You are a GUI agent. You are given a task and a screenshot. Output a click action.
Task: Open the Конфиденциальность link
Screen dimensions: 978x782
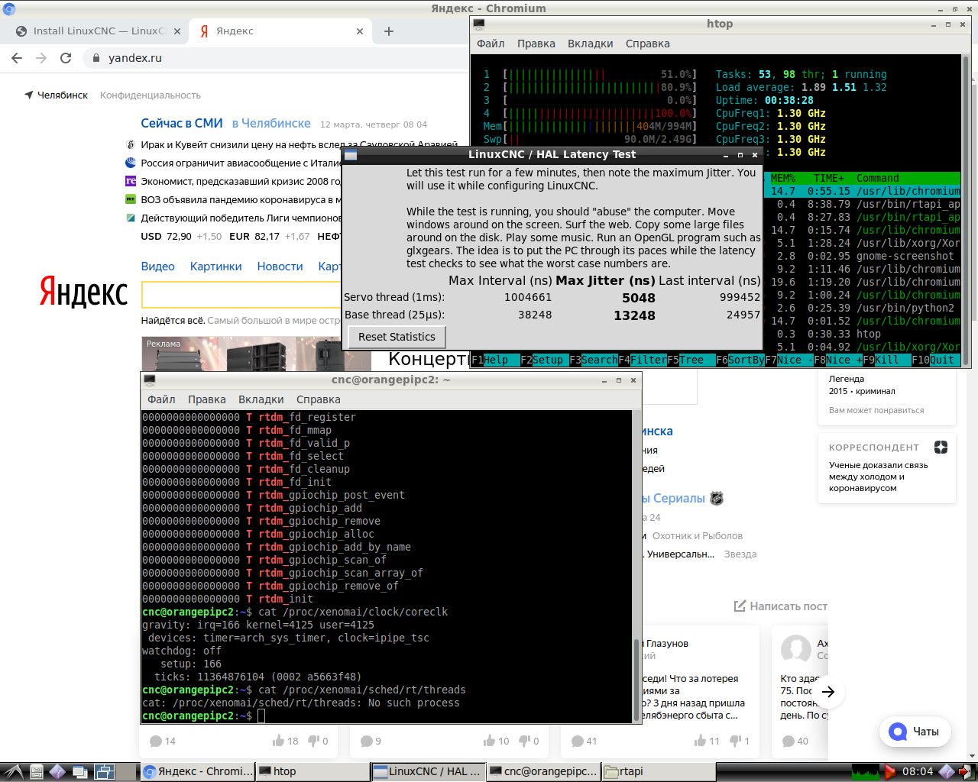(151, 95)
